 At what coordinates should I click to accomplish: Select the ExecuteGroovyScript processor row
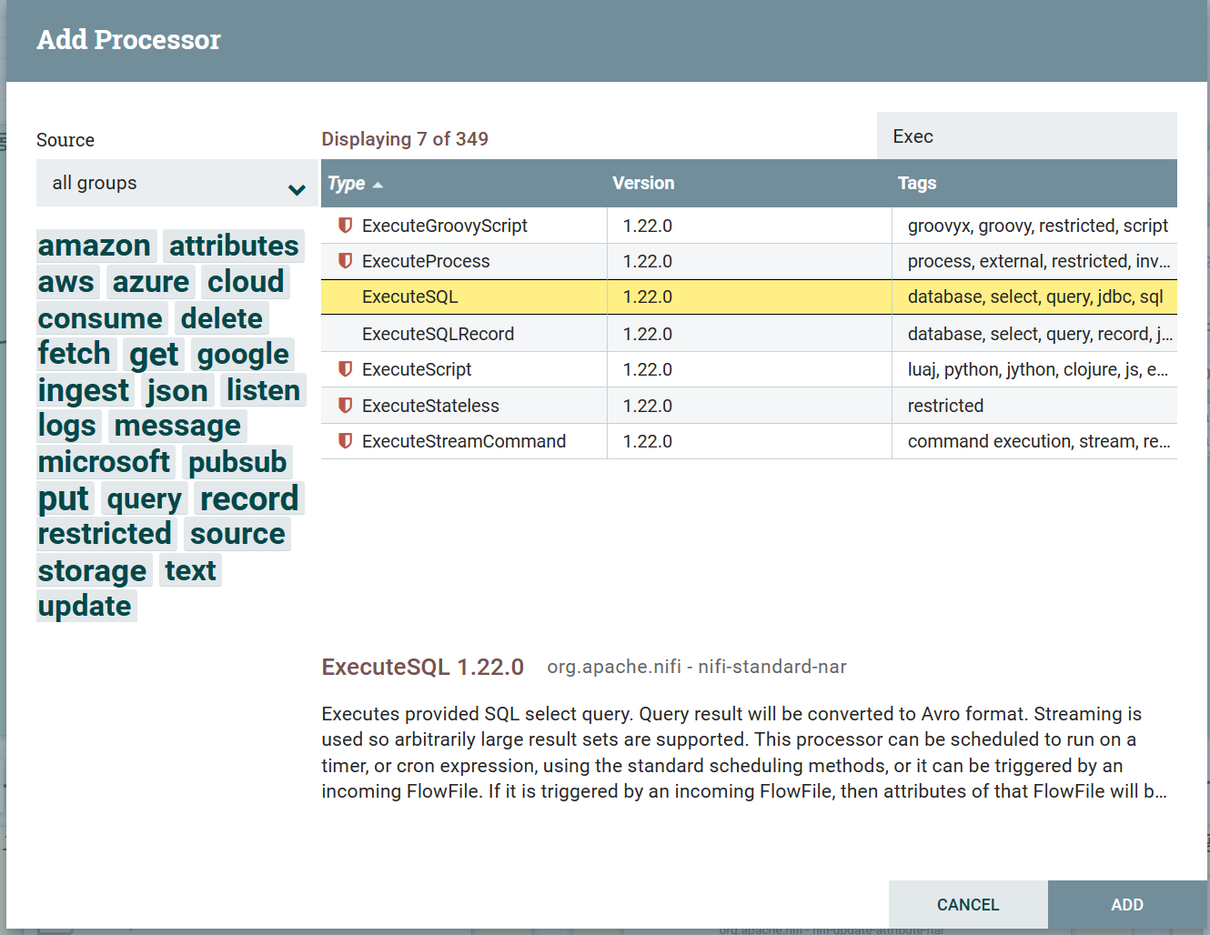[749, 226]
